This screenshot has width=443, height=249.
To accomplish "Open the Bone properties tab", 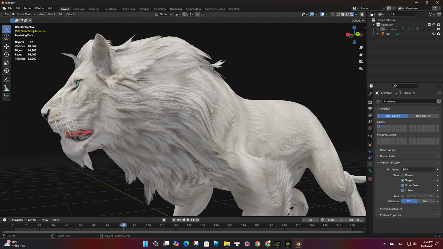I will pyautogui.click(x=370, y=171).
